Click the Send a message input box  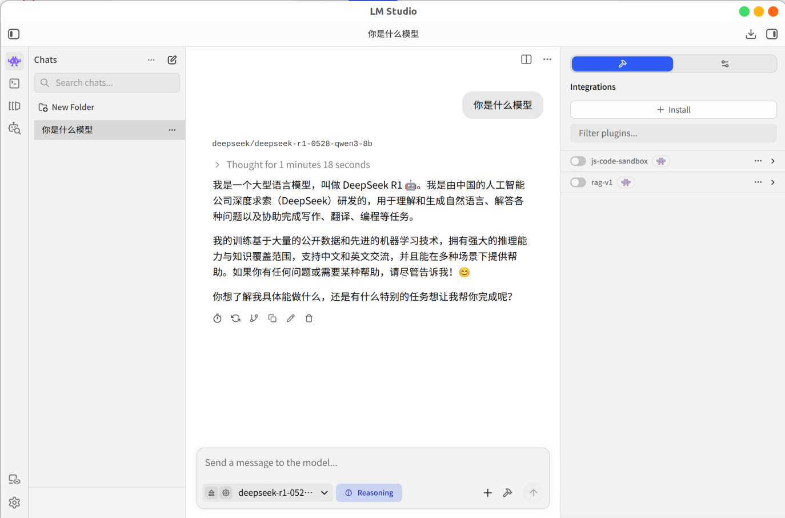373,463
